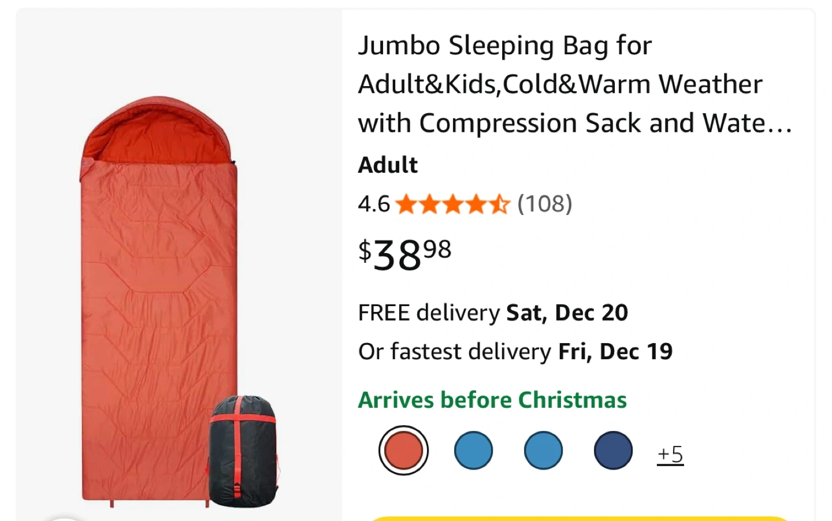Screen dimensions: 832x521
Task: Click the half-filled fifth rating star
Action: tap(500, 204)
